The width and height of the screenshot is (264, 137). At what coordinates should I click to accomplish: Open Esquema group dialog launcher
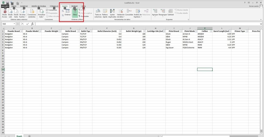coord(188,20)
